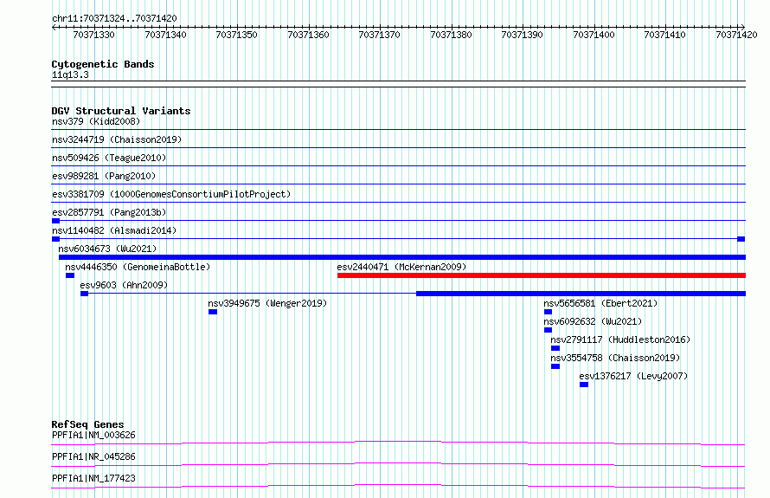Click the PPFIA1|NM_003626 gene label
This screenshot has height=498, width=770.
pyautogui.click(x=93, y=435)
